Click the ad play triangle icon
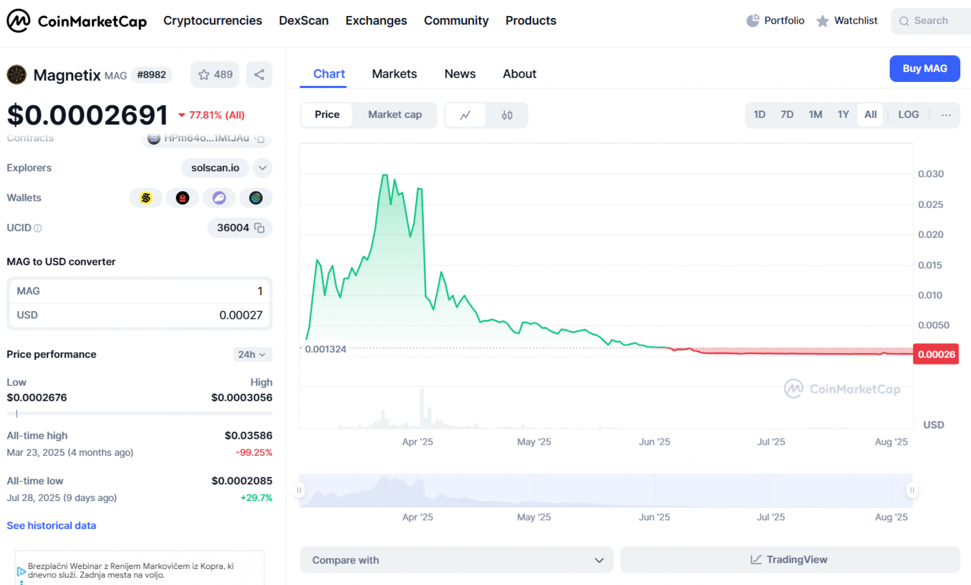The width and height of the screenshot is (971, 585). pyautogui.click(x=21, y=571)
